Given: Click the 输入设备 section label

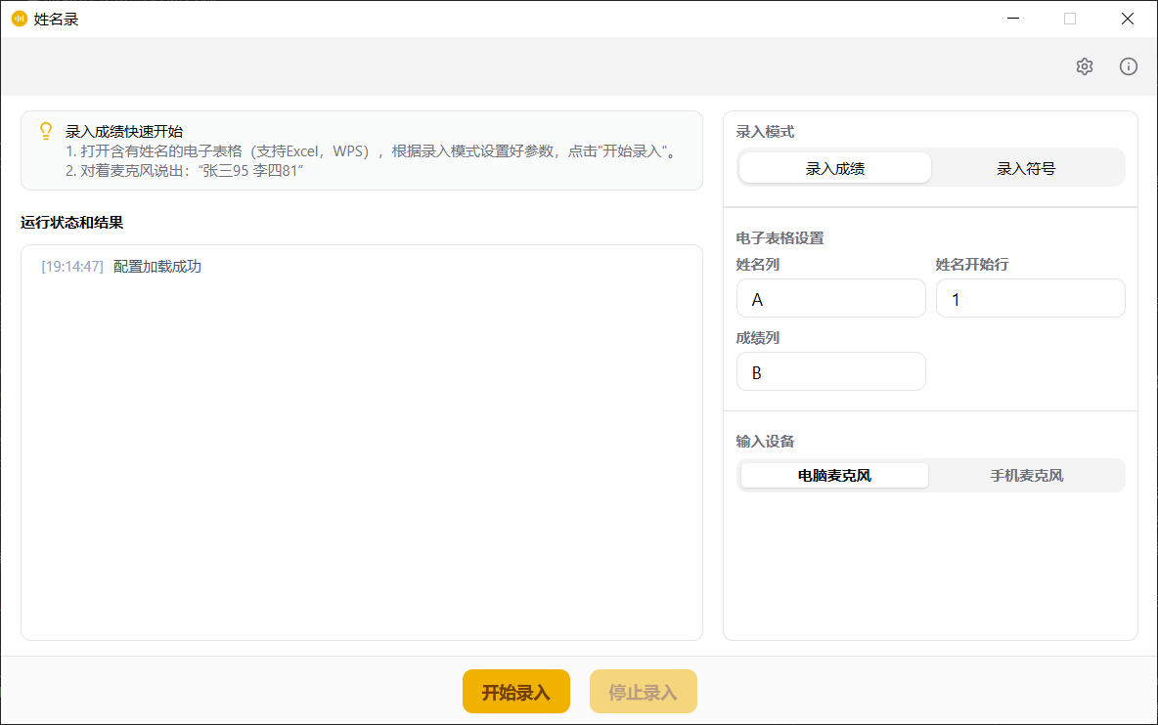Looking at the screenshot, I should point(765,441).
